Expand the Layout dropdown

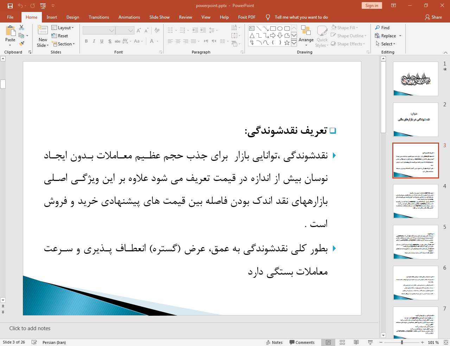63,28
